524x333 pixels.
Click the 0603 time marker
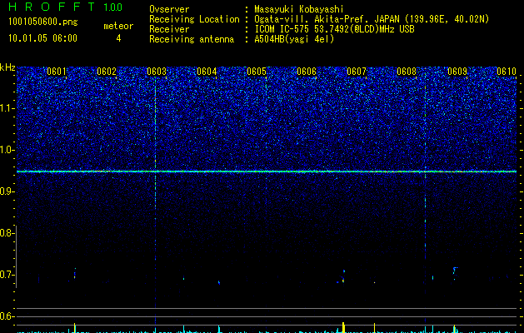click(157, 72)
